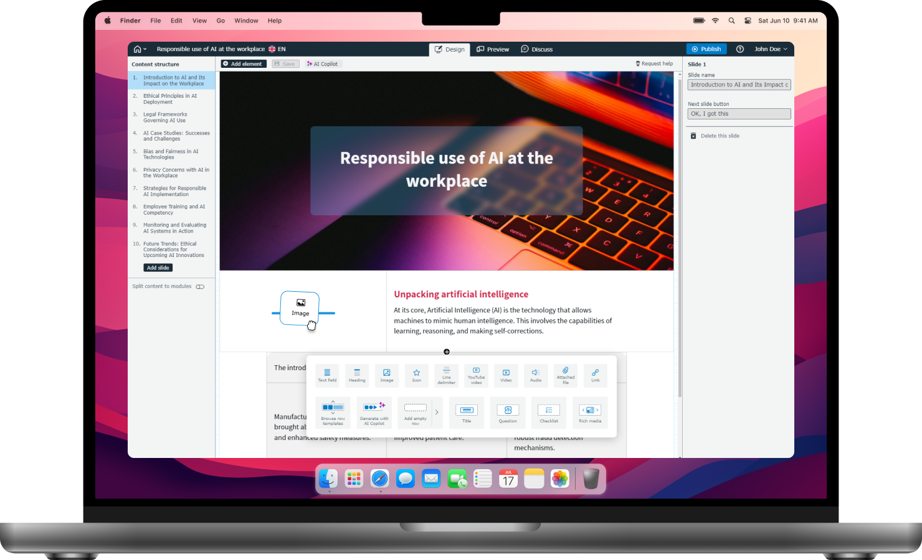The image size is (922, 560).
Task: Insert a Heading element
Action: (x=357, y=375)
